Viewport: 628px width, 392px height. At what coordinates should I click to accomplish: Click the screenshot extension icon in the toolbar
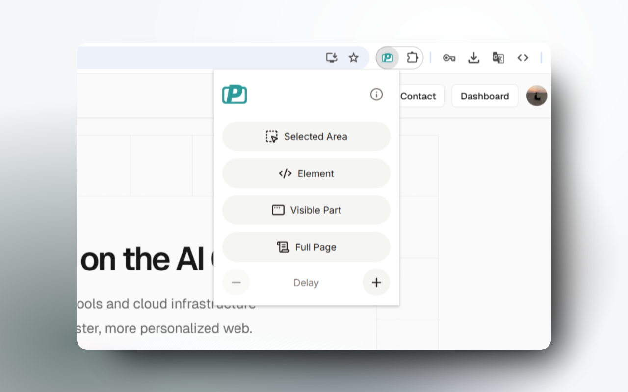pos(388,58)
